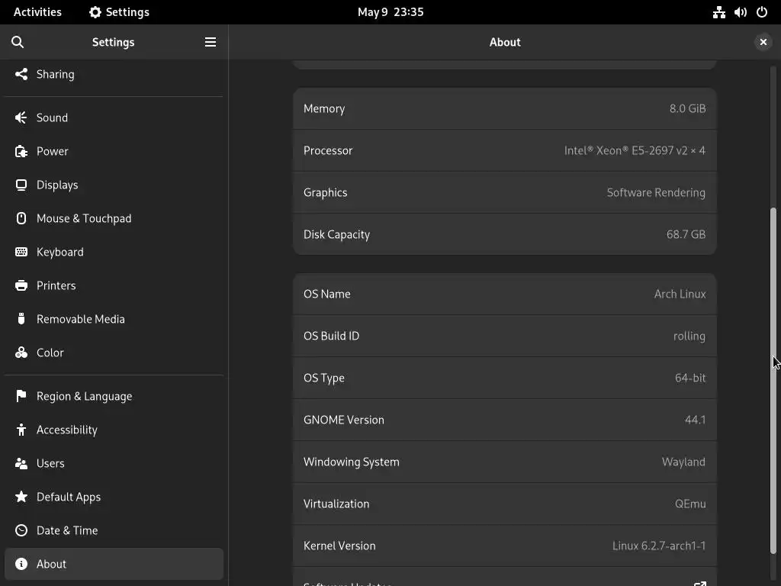The width and height of the screenshot is (781, 586).
Task: Click the Default Apps star icon
Action: point(21,497)
